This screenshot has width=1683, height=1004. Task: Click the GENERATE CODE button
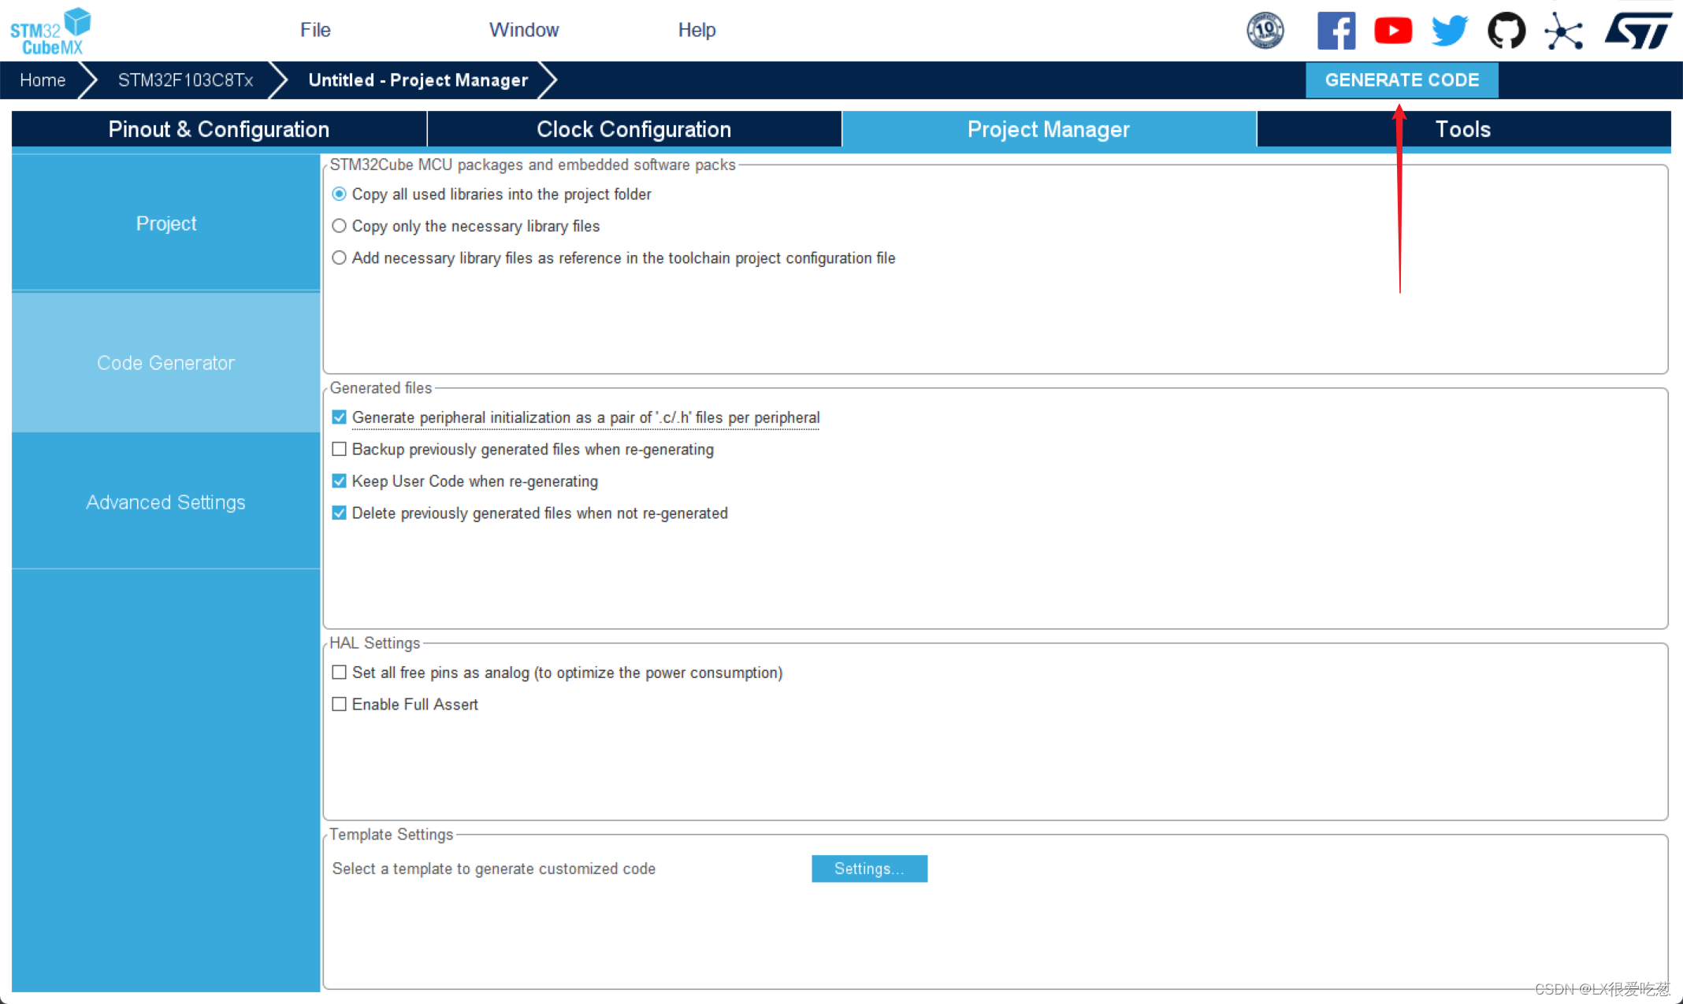(x=1402, y=80)
